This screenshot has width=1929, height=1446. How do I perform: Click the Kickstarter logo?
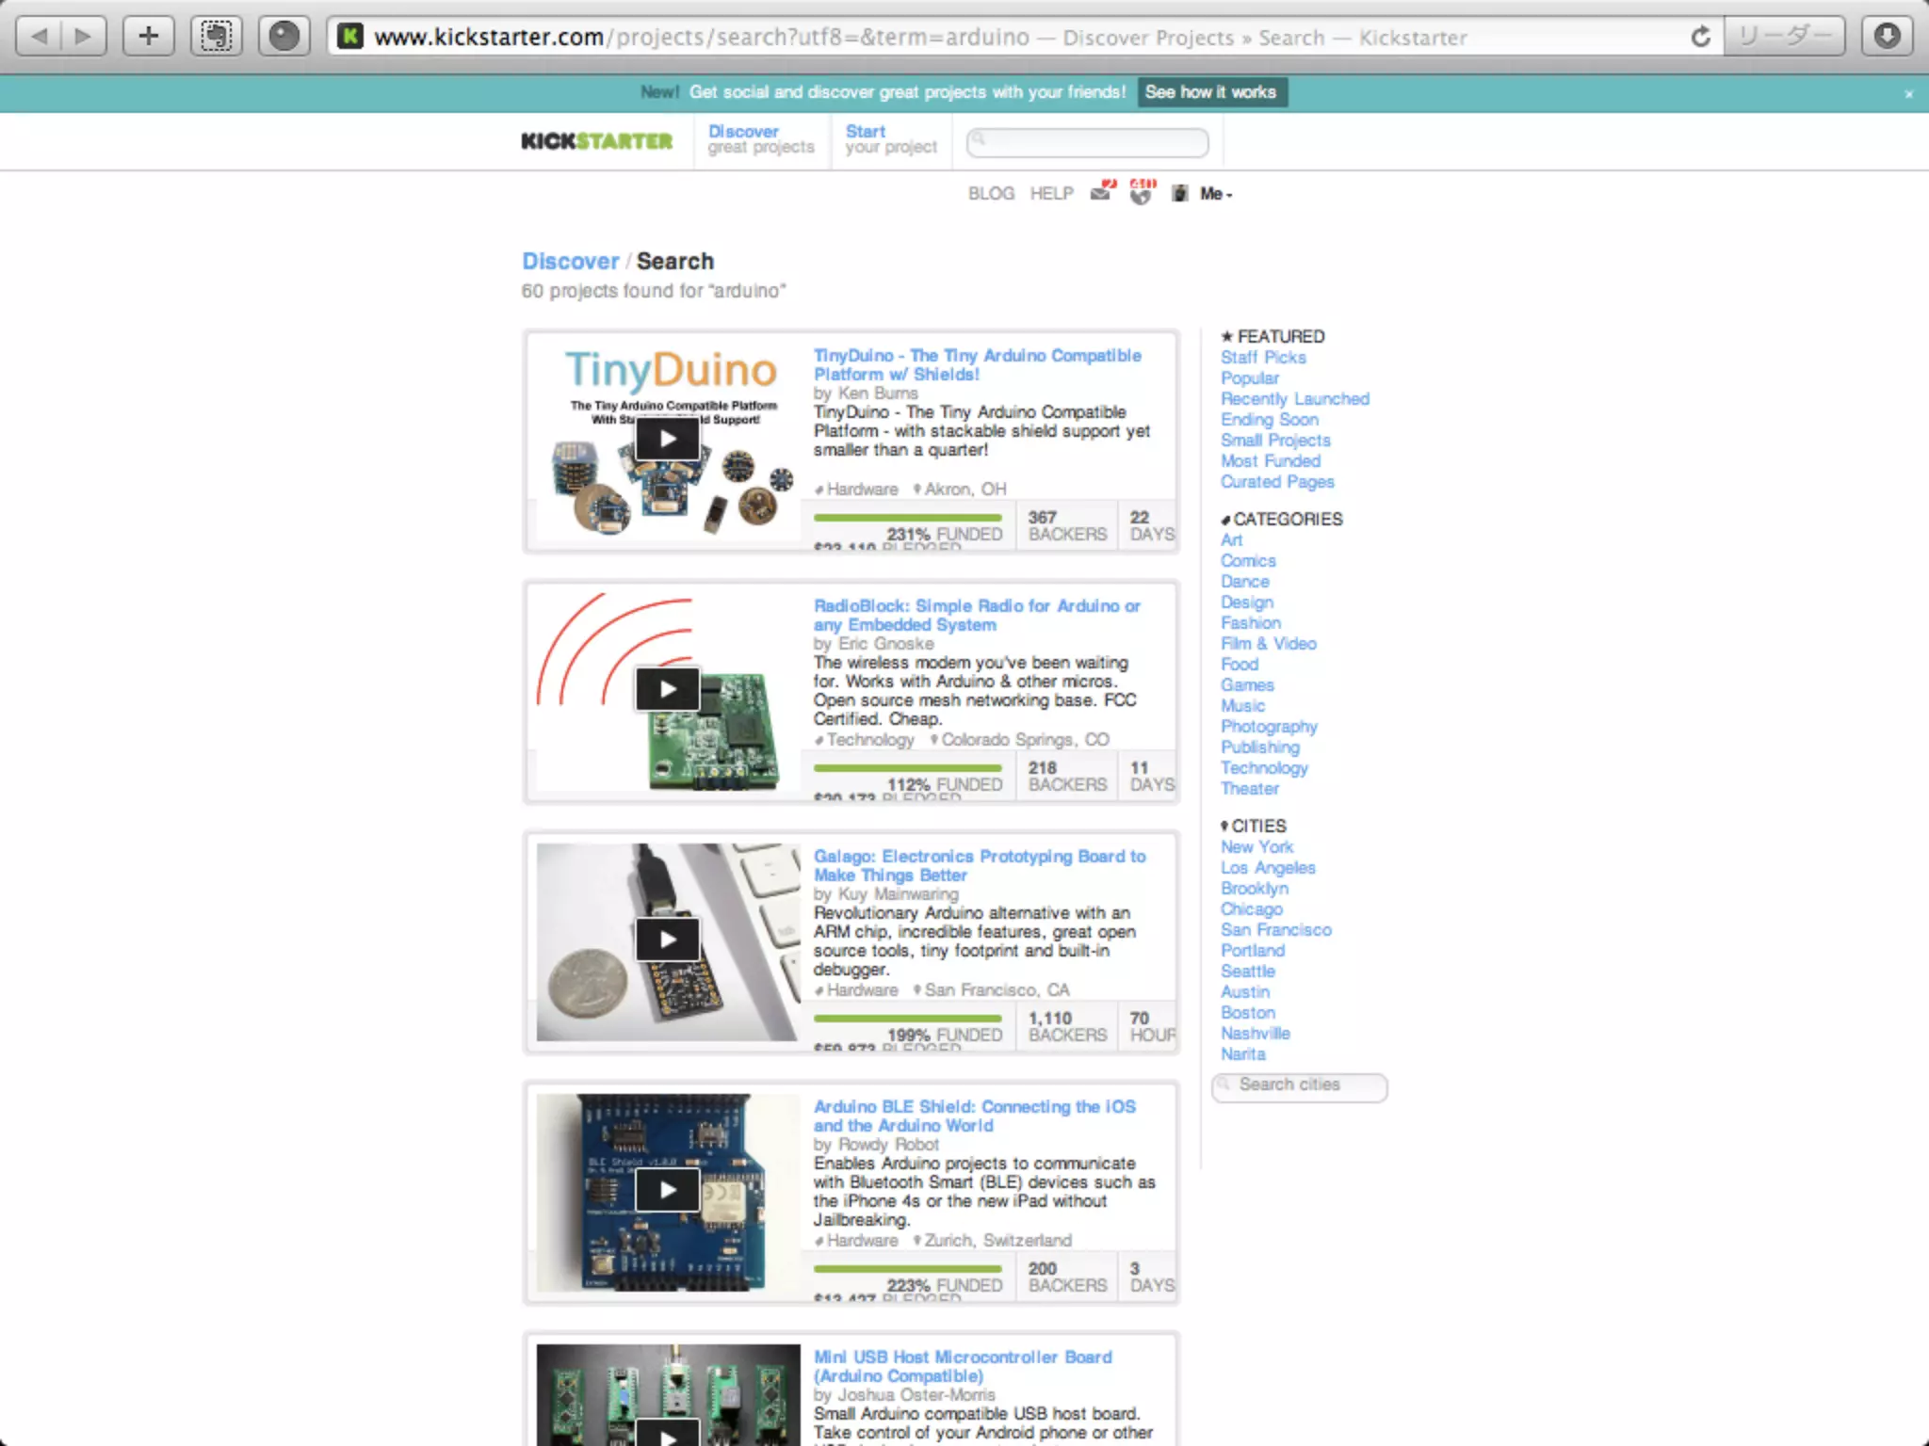pos(597,141)
